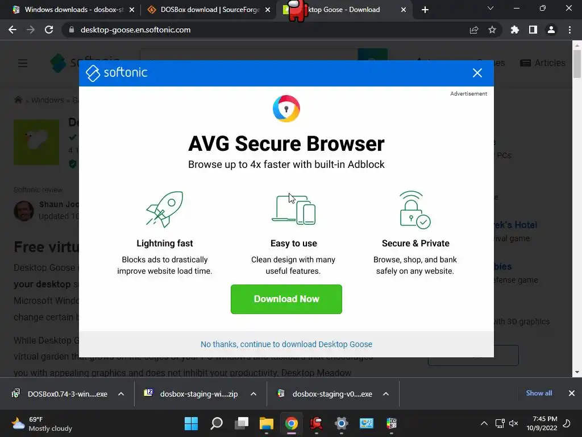Close the Softonic advertisement popup
The height and width of the screenshot is (437, 582).
tap(477, 73)
